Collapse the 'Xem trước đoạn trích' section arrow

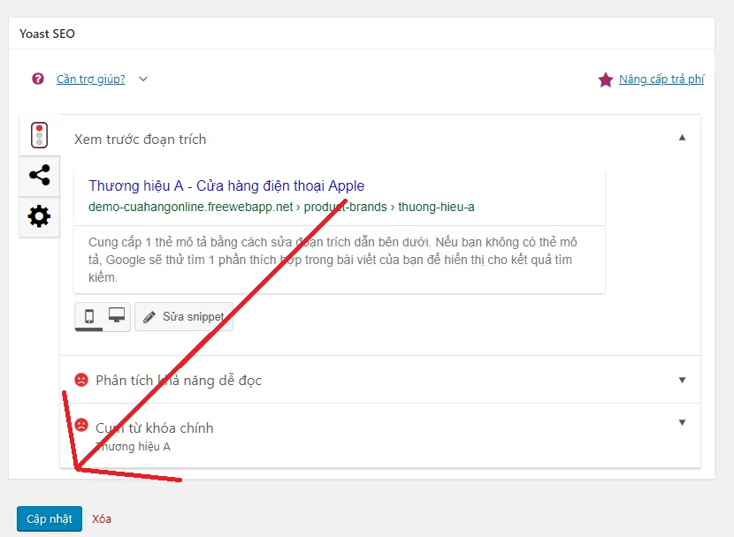coord(682,138)
